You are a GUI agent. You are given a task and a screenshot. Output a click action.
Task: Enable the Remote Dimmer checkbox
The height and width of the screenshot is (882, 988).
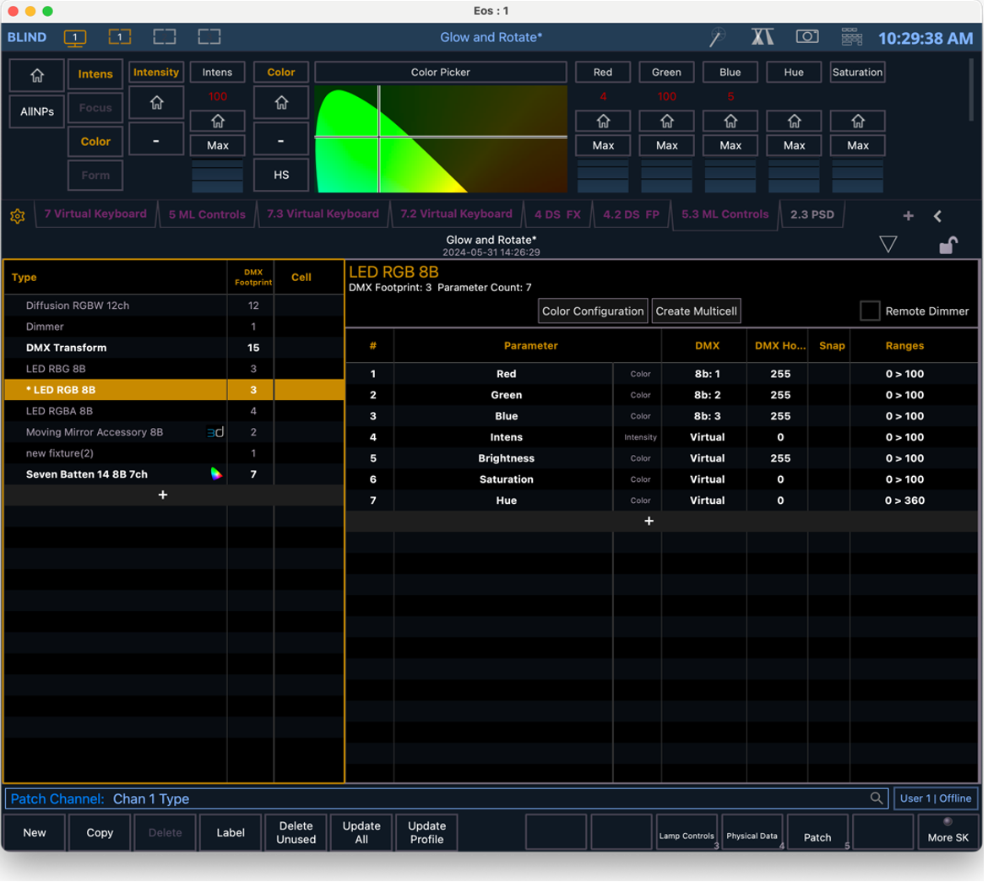click(870, 311)
